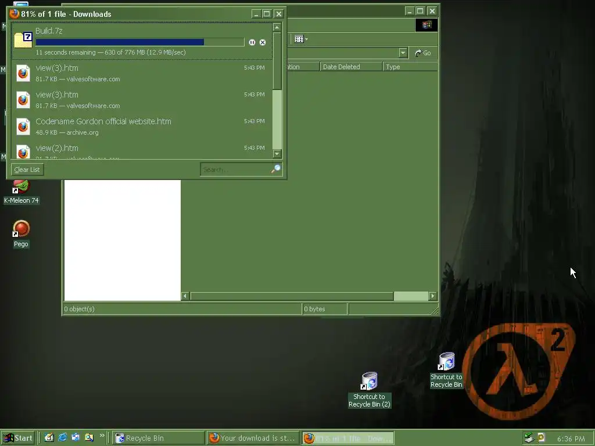
Task: Click the Build.7z download progress bar
Action: 139,42
